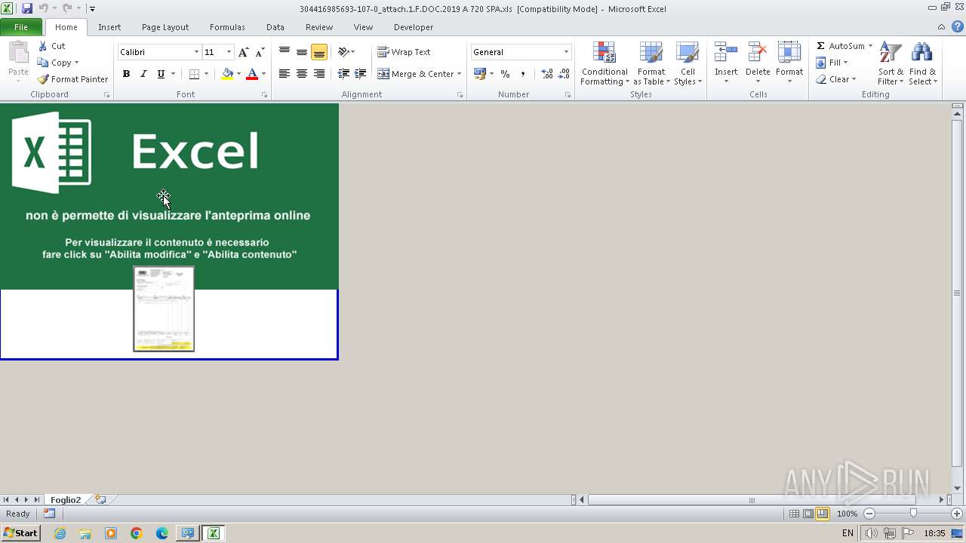Click the Increase Decimal icon
Viewport: 966px width, 543px height.
point(547,74)
